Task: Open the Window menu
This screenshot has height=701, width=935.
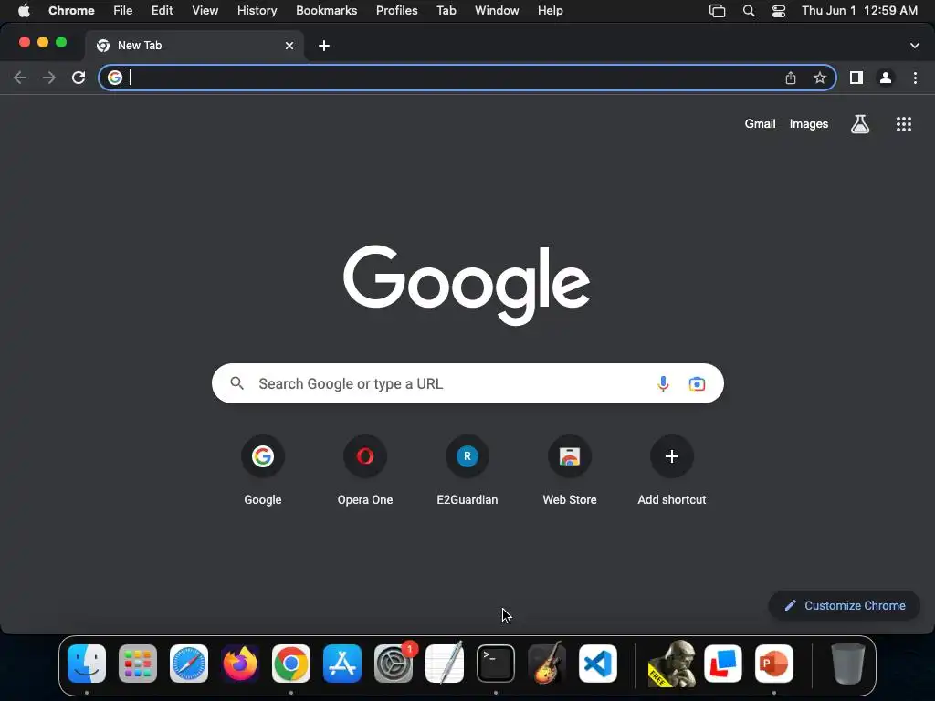Action: click(497, 10)
